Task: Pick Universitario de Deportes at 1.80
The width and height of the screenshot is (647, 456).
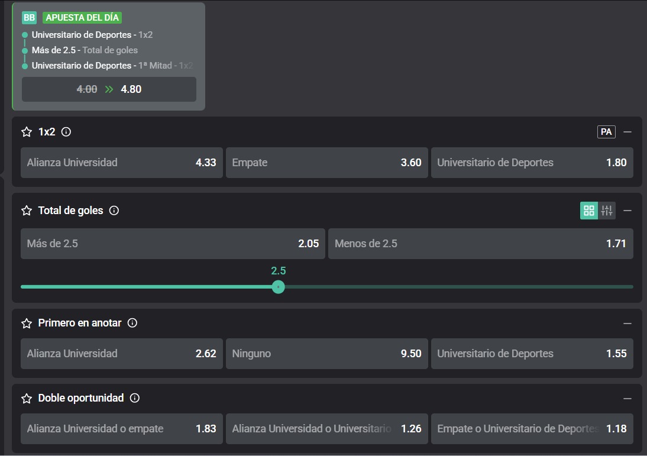Action: point(532,163)
